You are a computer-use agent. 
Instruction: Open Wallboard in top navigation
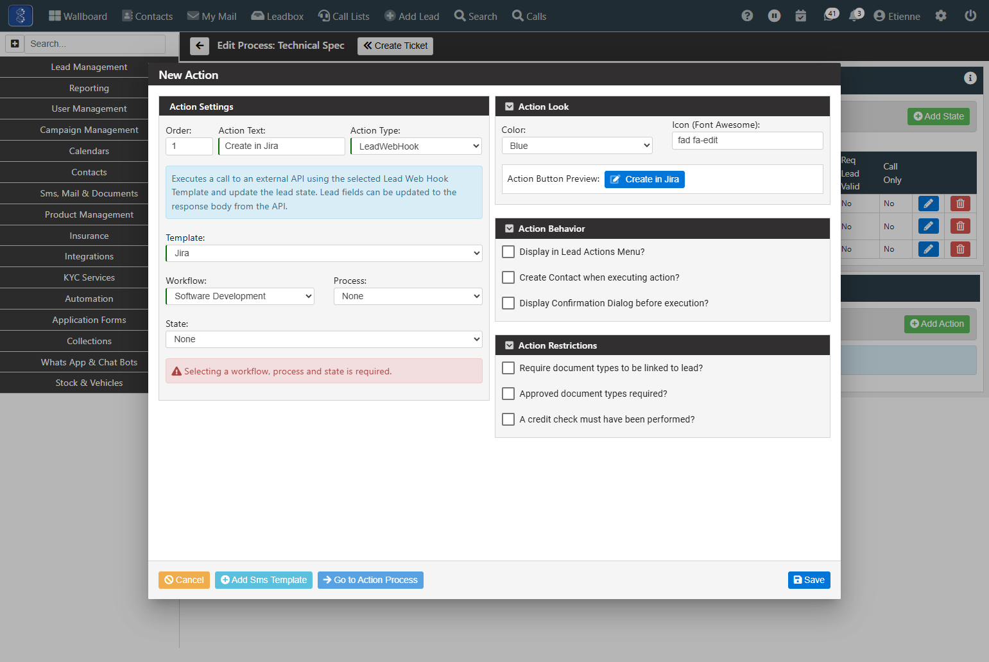coord(78,16)
